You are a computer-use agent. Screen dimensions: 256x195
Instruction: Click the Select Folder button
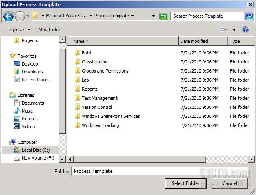click(185, 183)
